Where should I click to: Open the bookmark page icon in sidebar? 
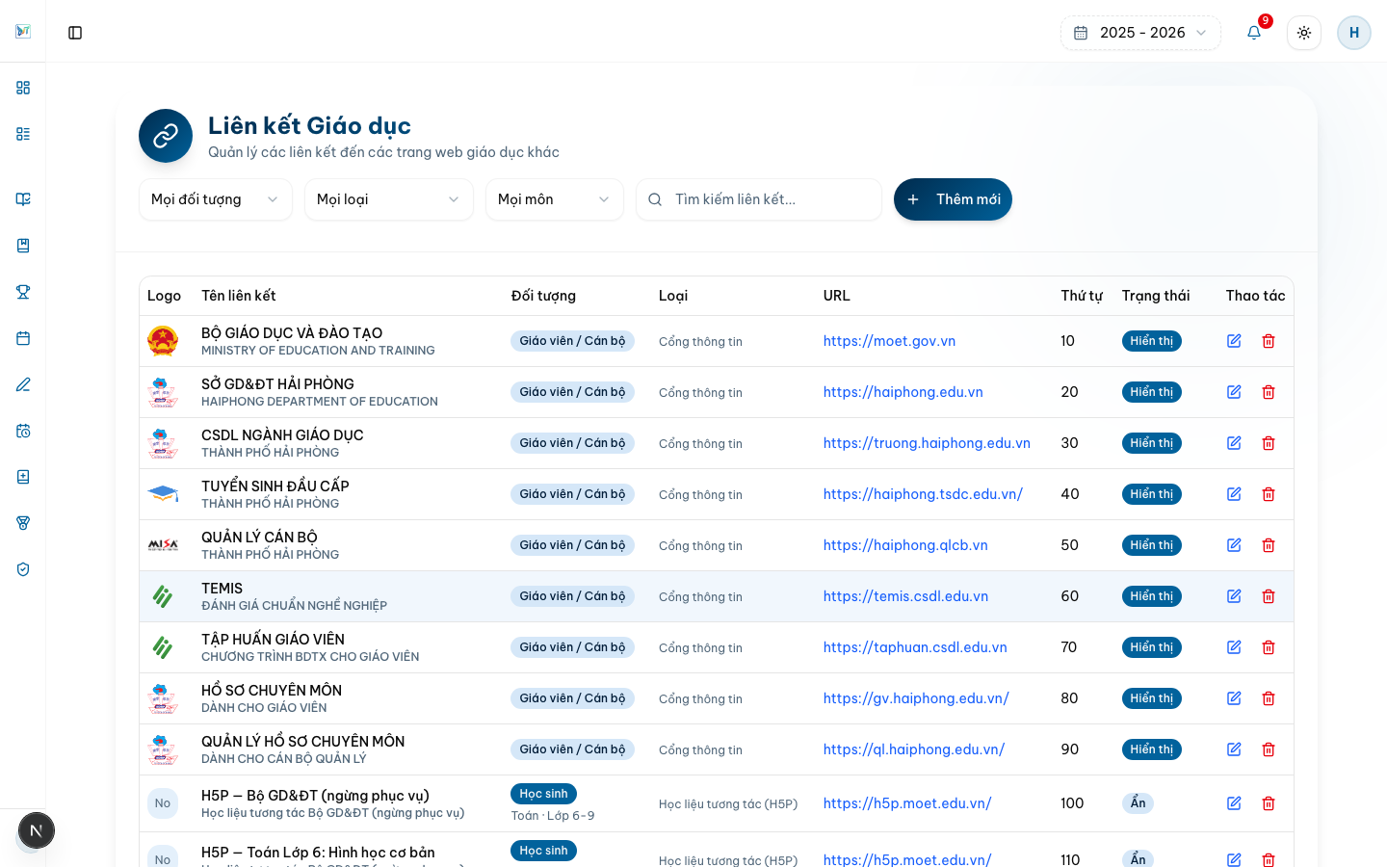point(23,246)
